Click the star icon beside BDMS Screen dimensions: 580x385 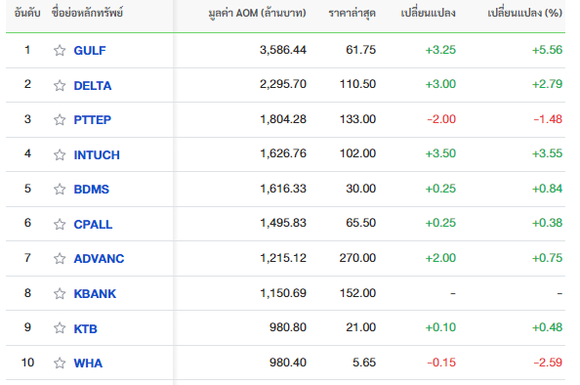[60, 189]
